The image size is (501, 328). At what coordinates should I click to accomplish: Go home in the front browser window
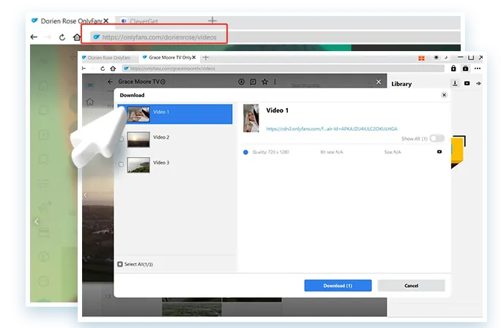pyautogui.click(x=113, y=69)
